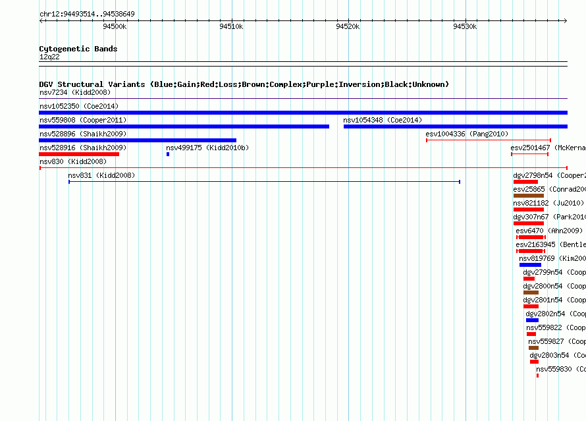Click the tiny nsv559830 red marker

[x=537, y=376]
